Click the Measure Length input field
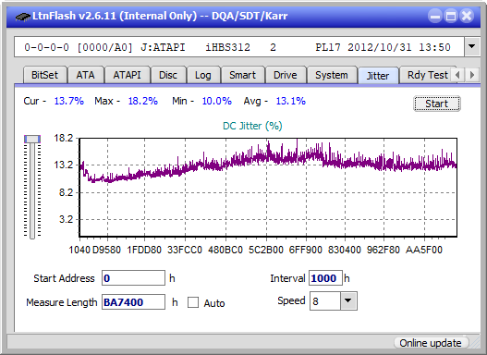 134,302
